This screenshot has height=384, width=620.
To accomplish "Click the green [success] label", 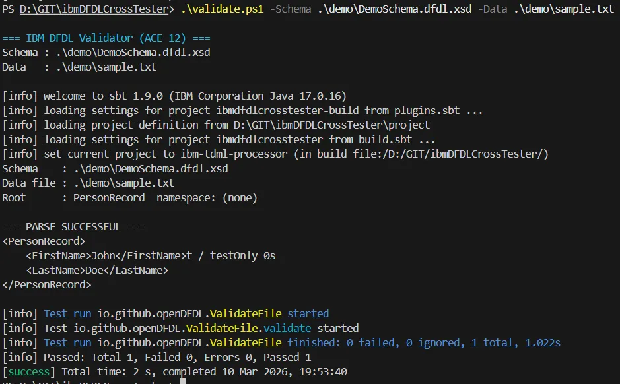I will coord(29,372).
